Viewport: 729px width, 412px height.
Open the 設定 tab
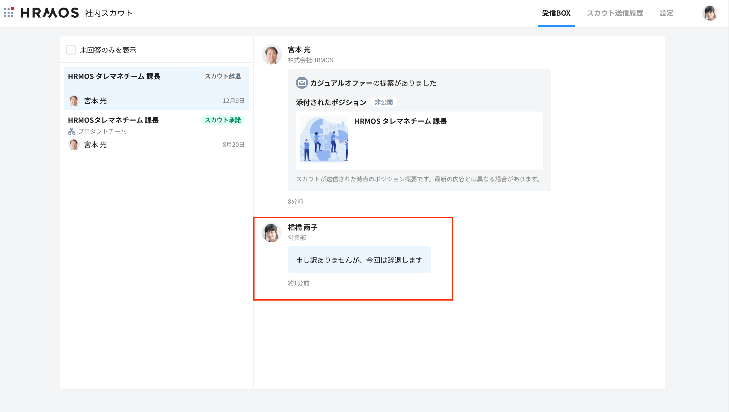point(666,13)
